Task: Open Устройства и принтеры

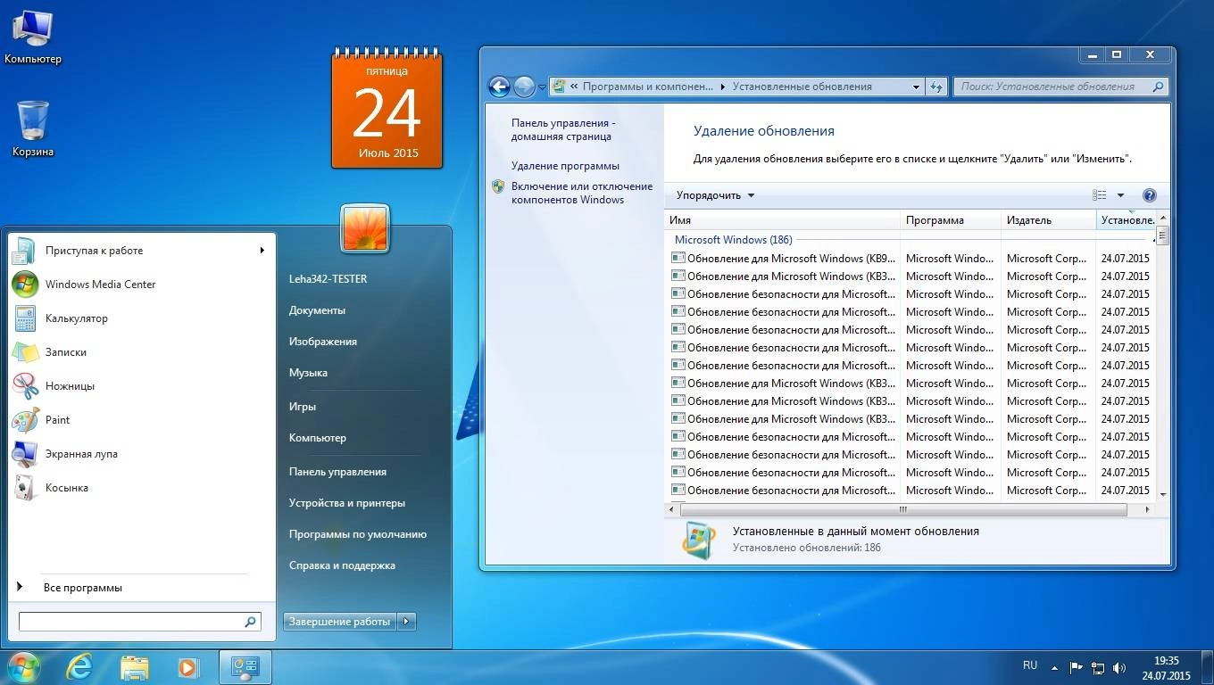Action: pyautogui.click(x=347, y=503)
